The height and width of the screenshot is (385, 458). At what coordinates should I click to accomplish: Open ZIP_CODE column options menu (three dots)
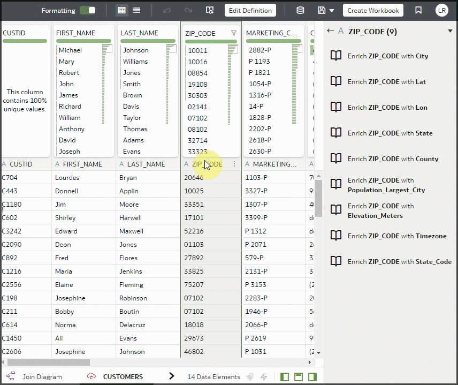pos(234,164)
